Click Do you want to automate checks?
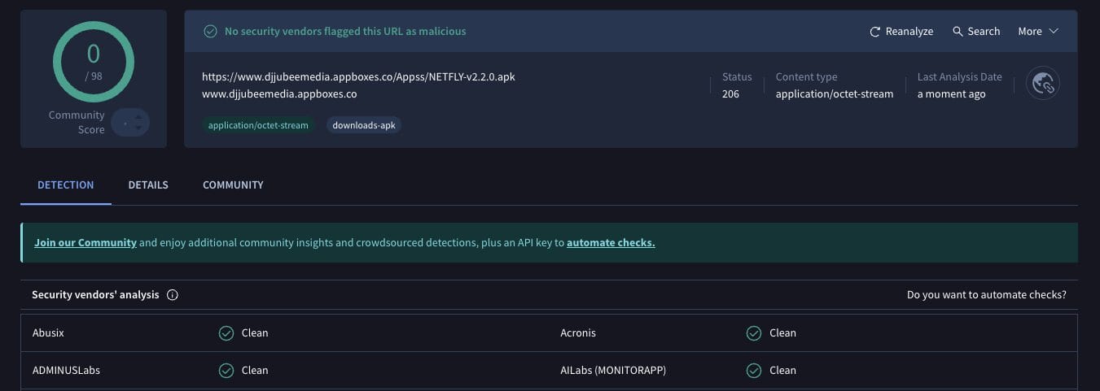Image resolution: width=1100 pixels, height=391 pixels. tap(987, 295)
